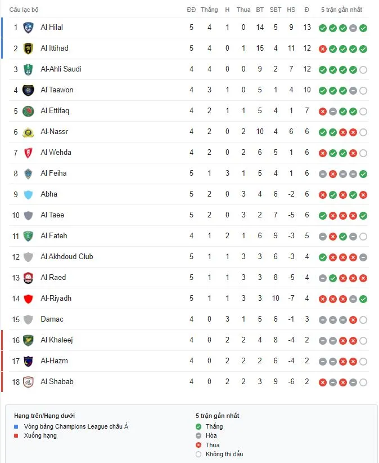Image resolution: width=379 pixels, height=463 pixels.
Task: Click the 'HS' goal difference column header
Action: 291,10
